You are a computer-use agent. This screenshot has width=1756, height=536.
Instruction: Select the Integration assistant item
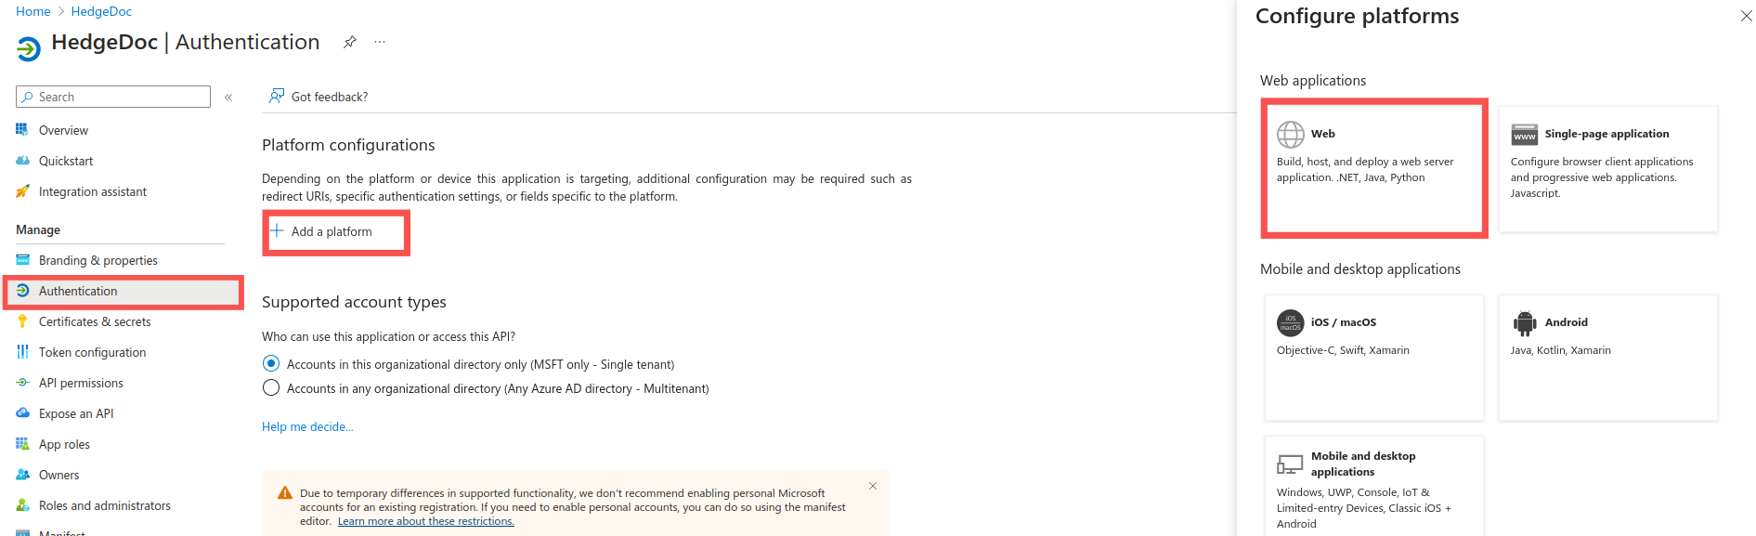point(93,191)
